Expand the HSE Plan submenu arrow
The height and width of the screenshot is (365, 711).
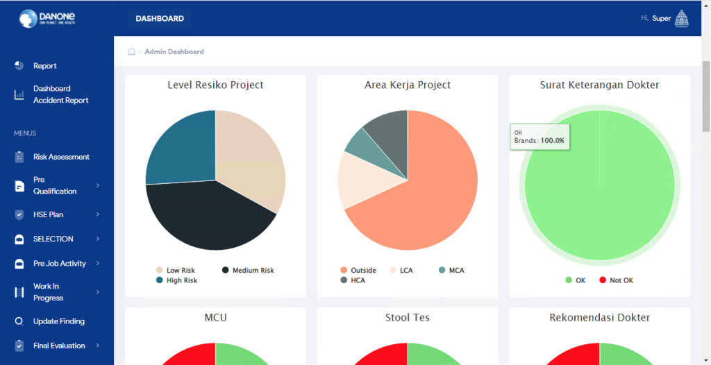(x=97, y=214)
